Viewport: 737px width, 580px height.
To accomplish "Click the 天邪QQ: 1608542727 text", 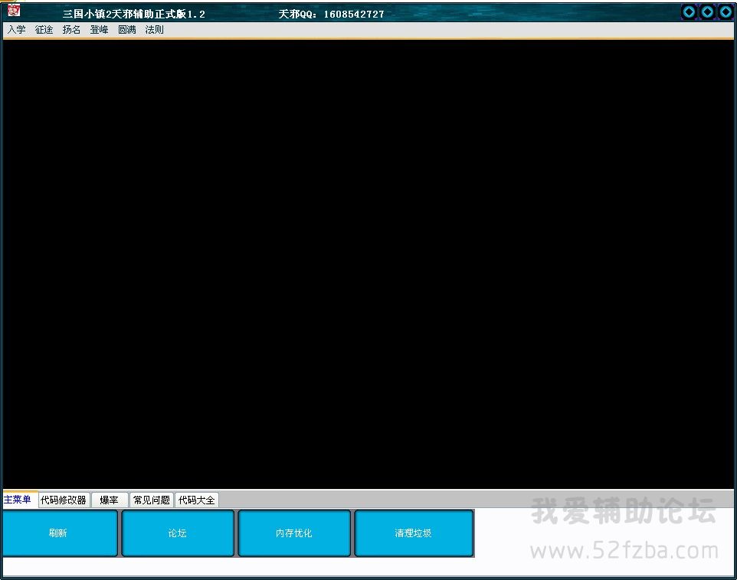I will [x=331, y=14].
